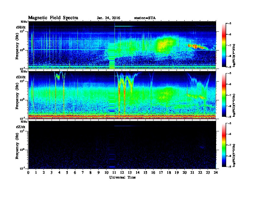Click the '-8' value on dD/dt color bar
The height and width of the screenshot is (198, 257).
coord(229,106)
